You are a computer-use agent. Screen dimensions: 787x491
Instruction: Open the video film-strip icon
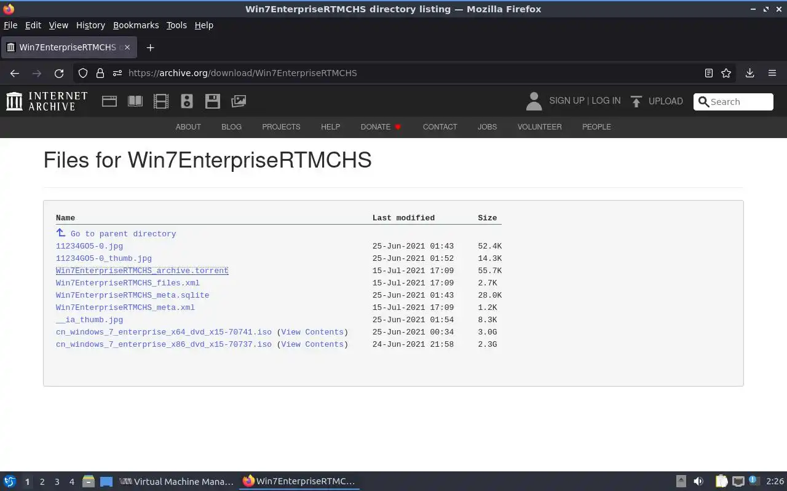tap(161, 101)
